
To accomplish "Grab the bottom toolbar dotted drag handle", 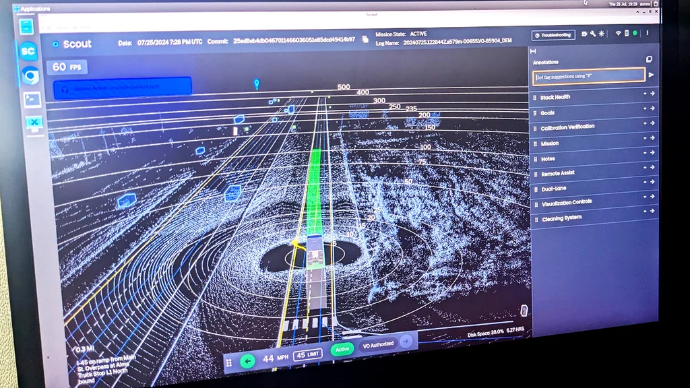I will 229,363.
